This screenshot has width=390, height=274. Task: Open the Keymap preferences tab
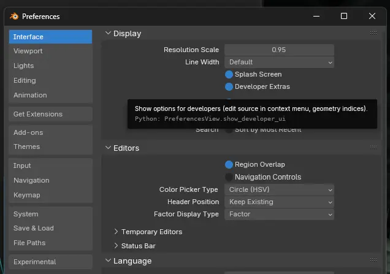[50, 195]
